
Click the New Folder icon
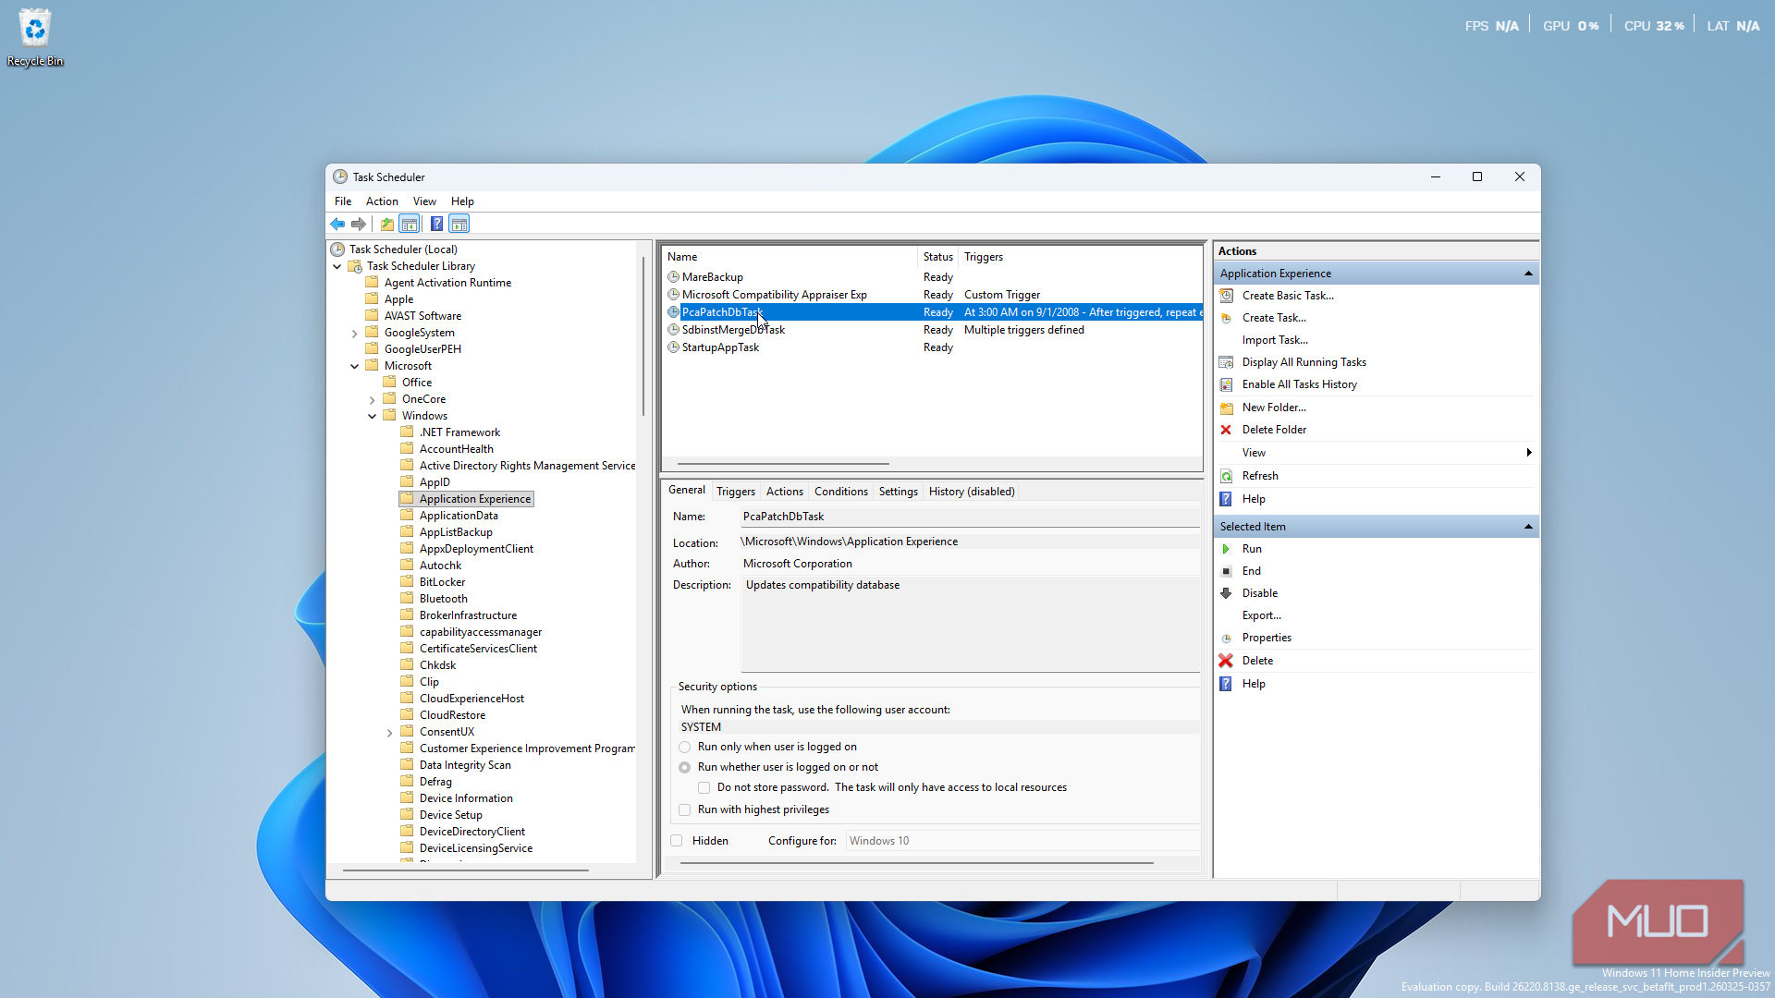1226,408
